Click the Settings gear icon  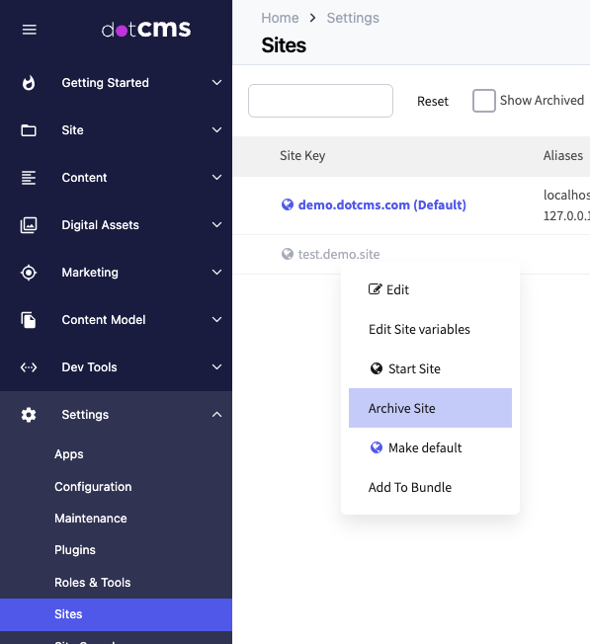[x=29, y=415]
